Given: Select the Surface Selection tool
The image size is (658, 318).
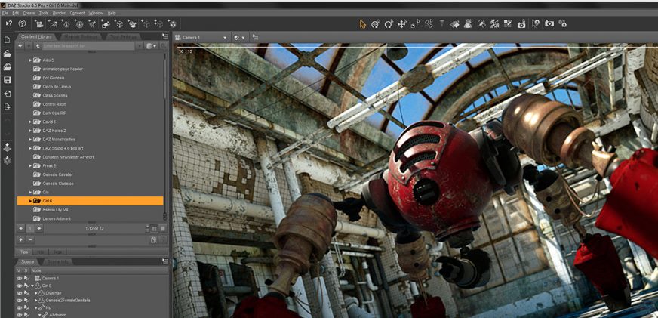Looking at the screenshot, I should (455, 24).
